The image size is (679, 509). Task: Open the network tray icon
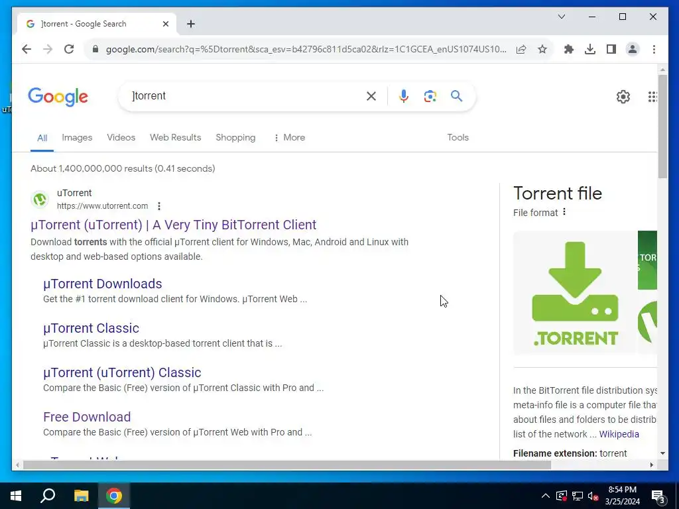click(578, 496)
